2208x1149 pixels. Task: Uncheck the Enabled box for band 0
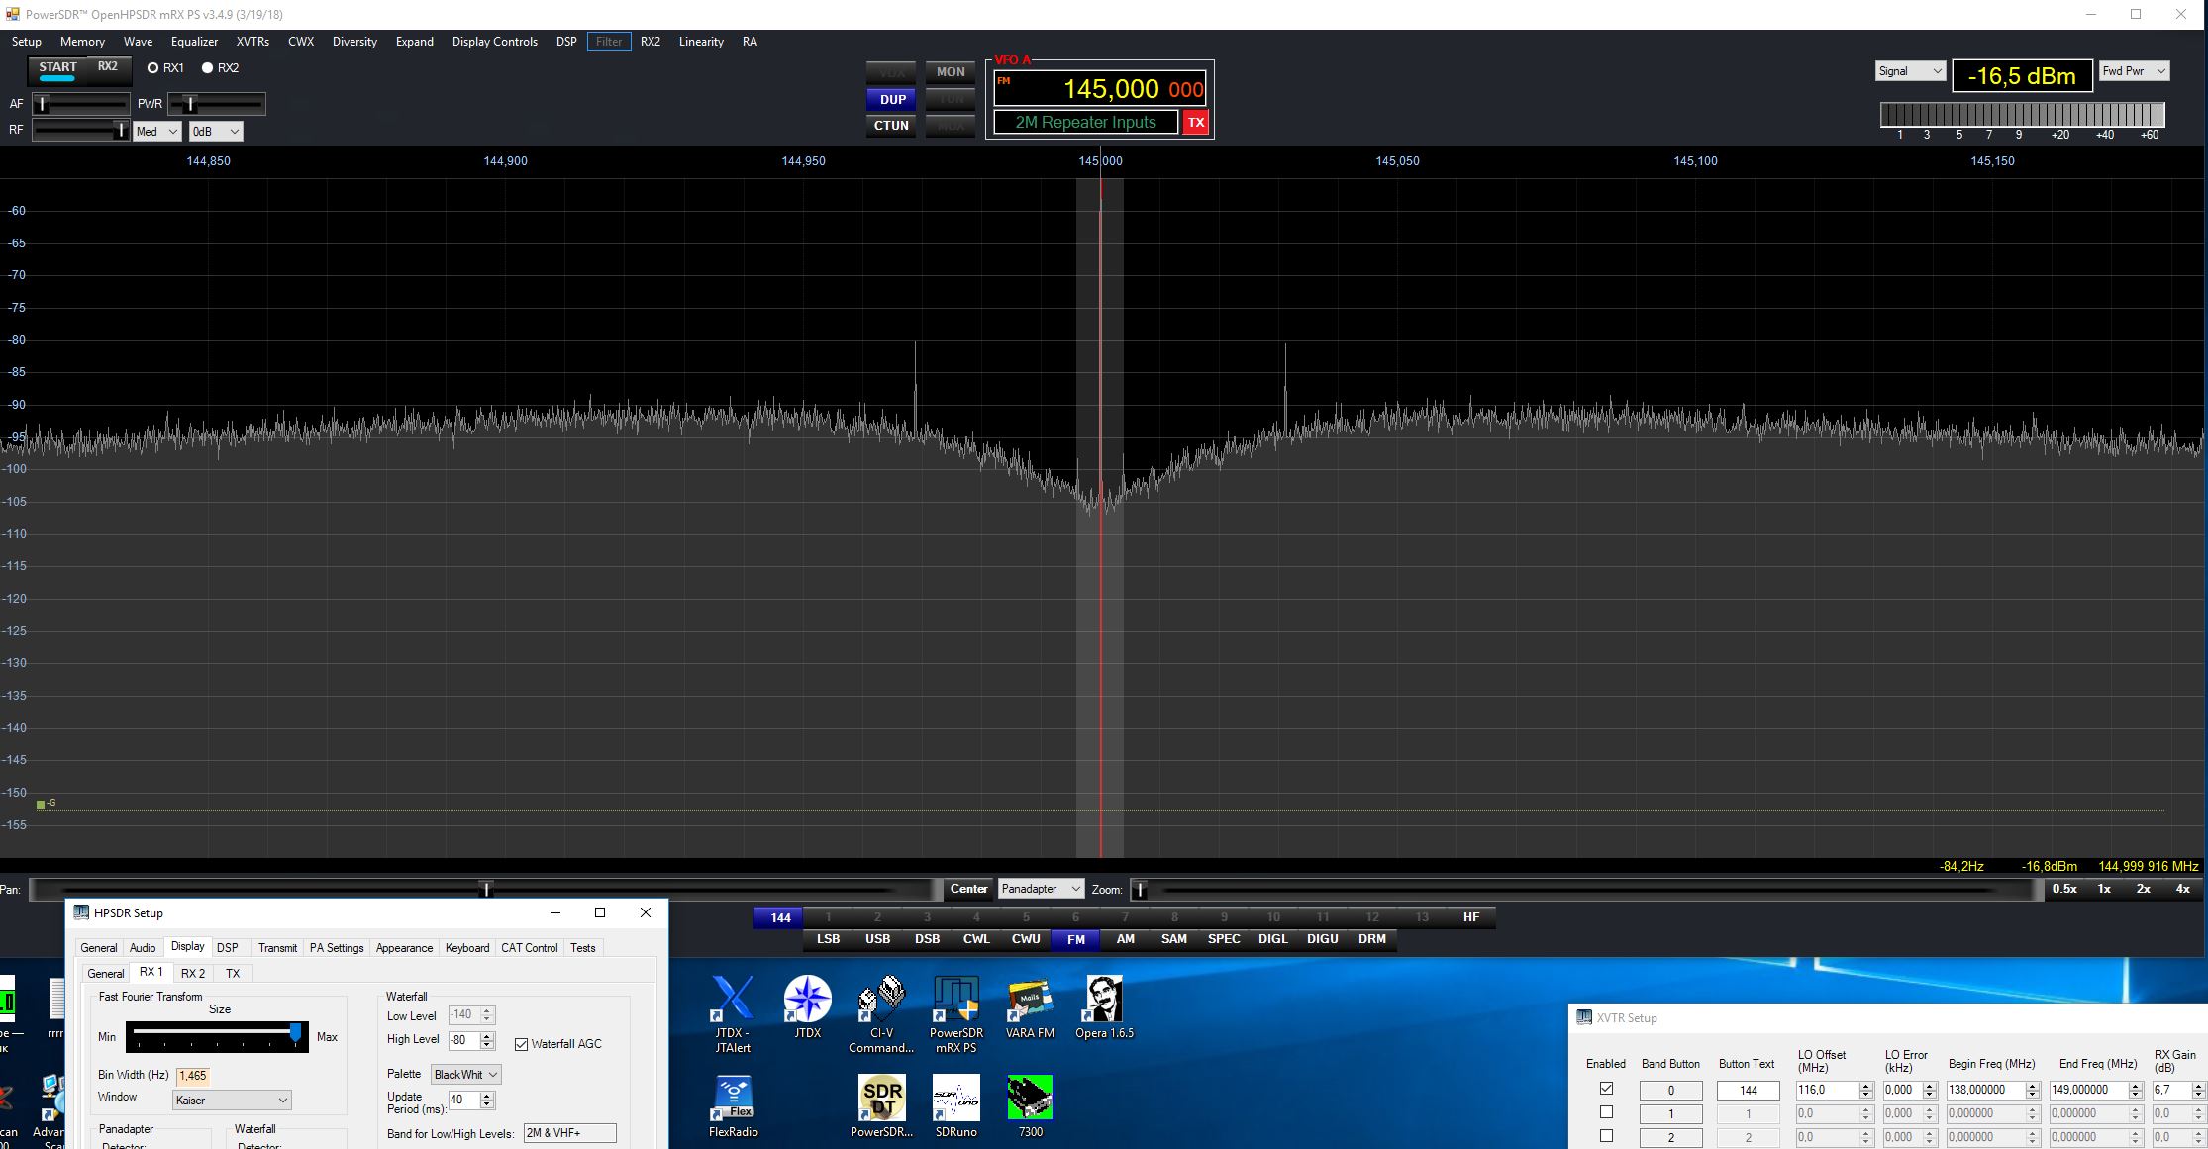point(1606,1089)
